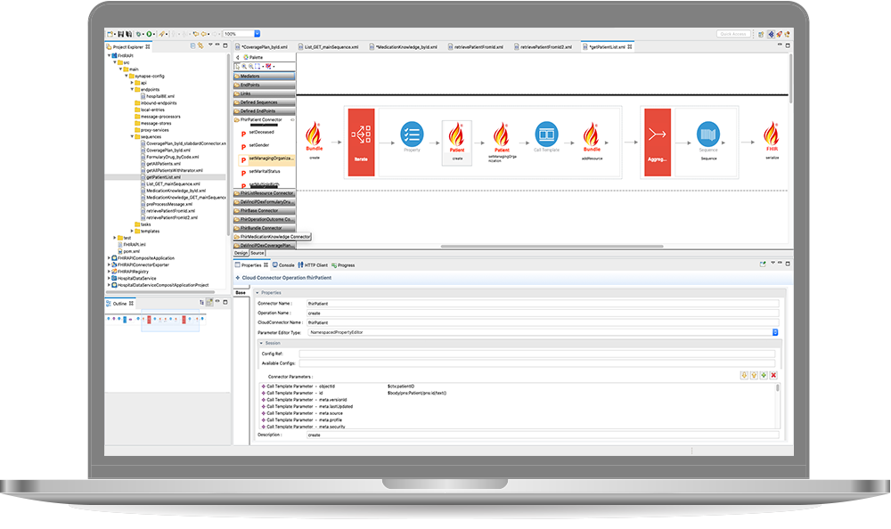Open the Console view tab

coord(283,265)
